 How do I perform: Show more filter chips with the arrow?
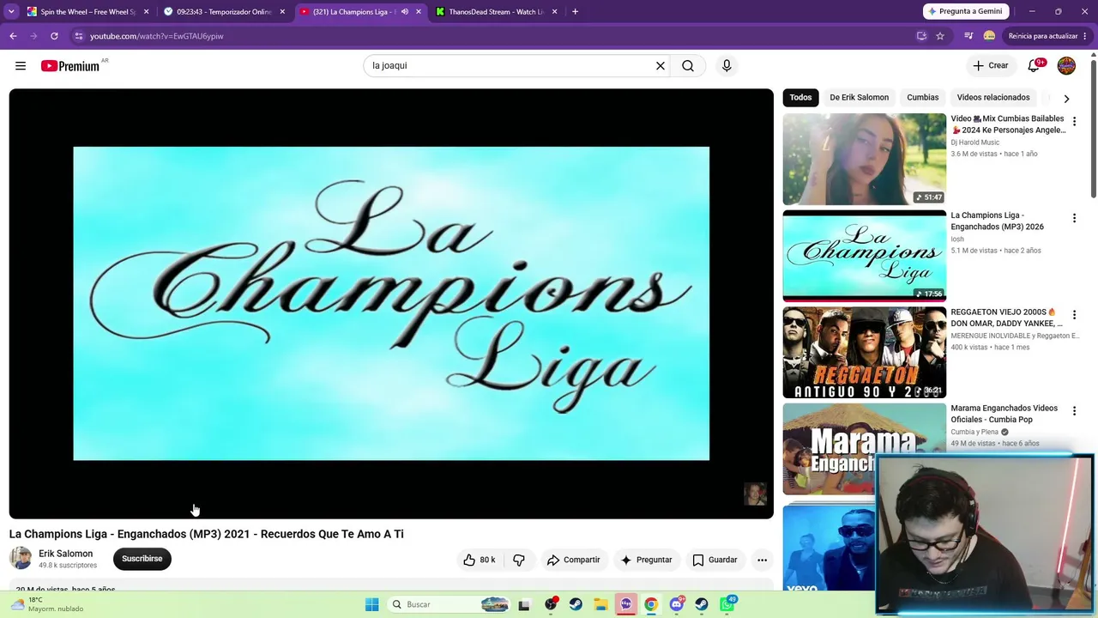click(1066, 98)
